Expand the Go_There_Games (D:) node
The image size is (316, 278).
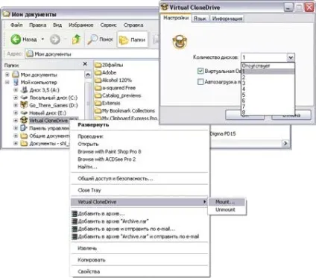coord(16,105)
